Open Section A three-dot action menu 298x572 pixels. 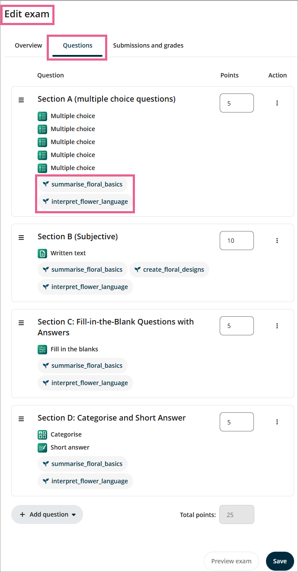click(x=277, y=103)
